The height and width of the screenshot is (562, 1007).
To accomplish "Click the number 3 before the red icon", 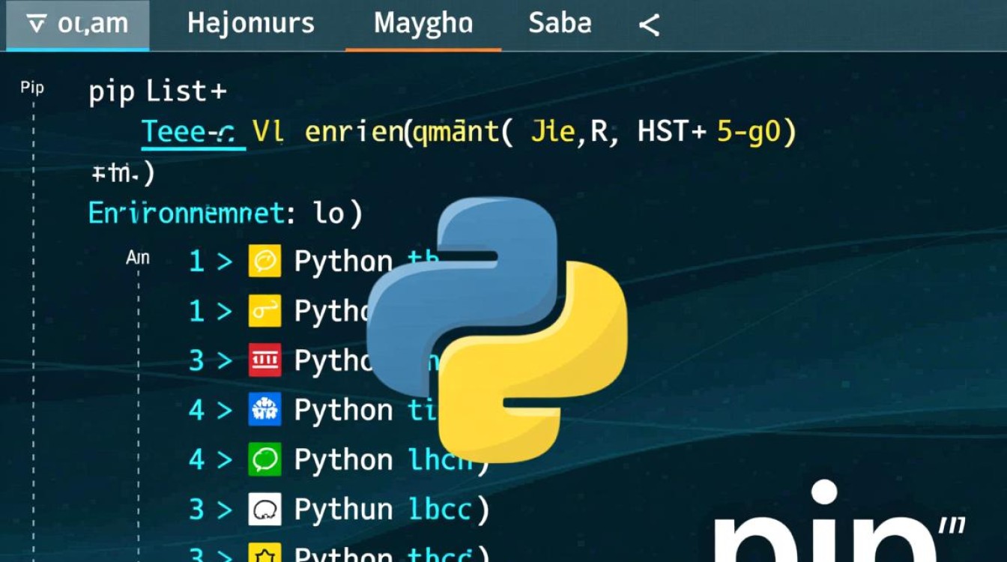I will click(x=196, y=361).
